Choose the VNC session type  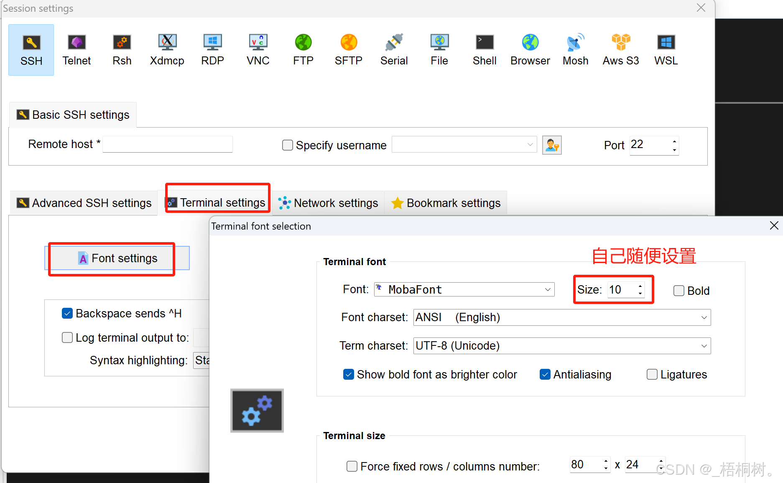point(258,50)
